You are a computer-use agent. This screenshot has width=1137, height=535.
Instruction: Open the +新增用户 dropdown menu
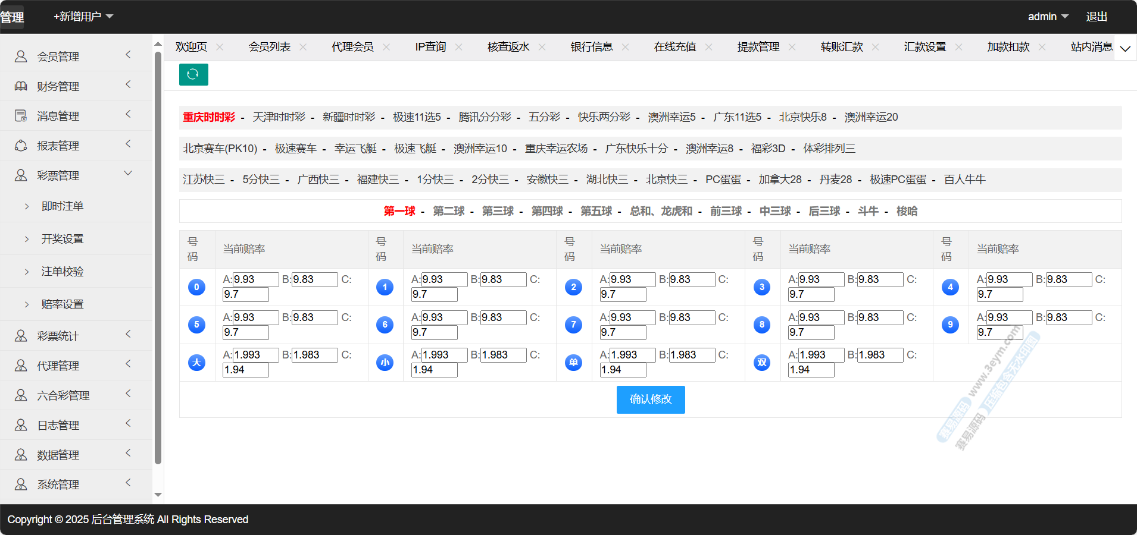tap(83, 17)
